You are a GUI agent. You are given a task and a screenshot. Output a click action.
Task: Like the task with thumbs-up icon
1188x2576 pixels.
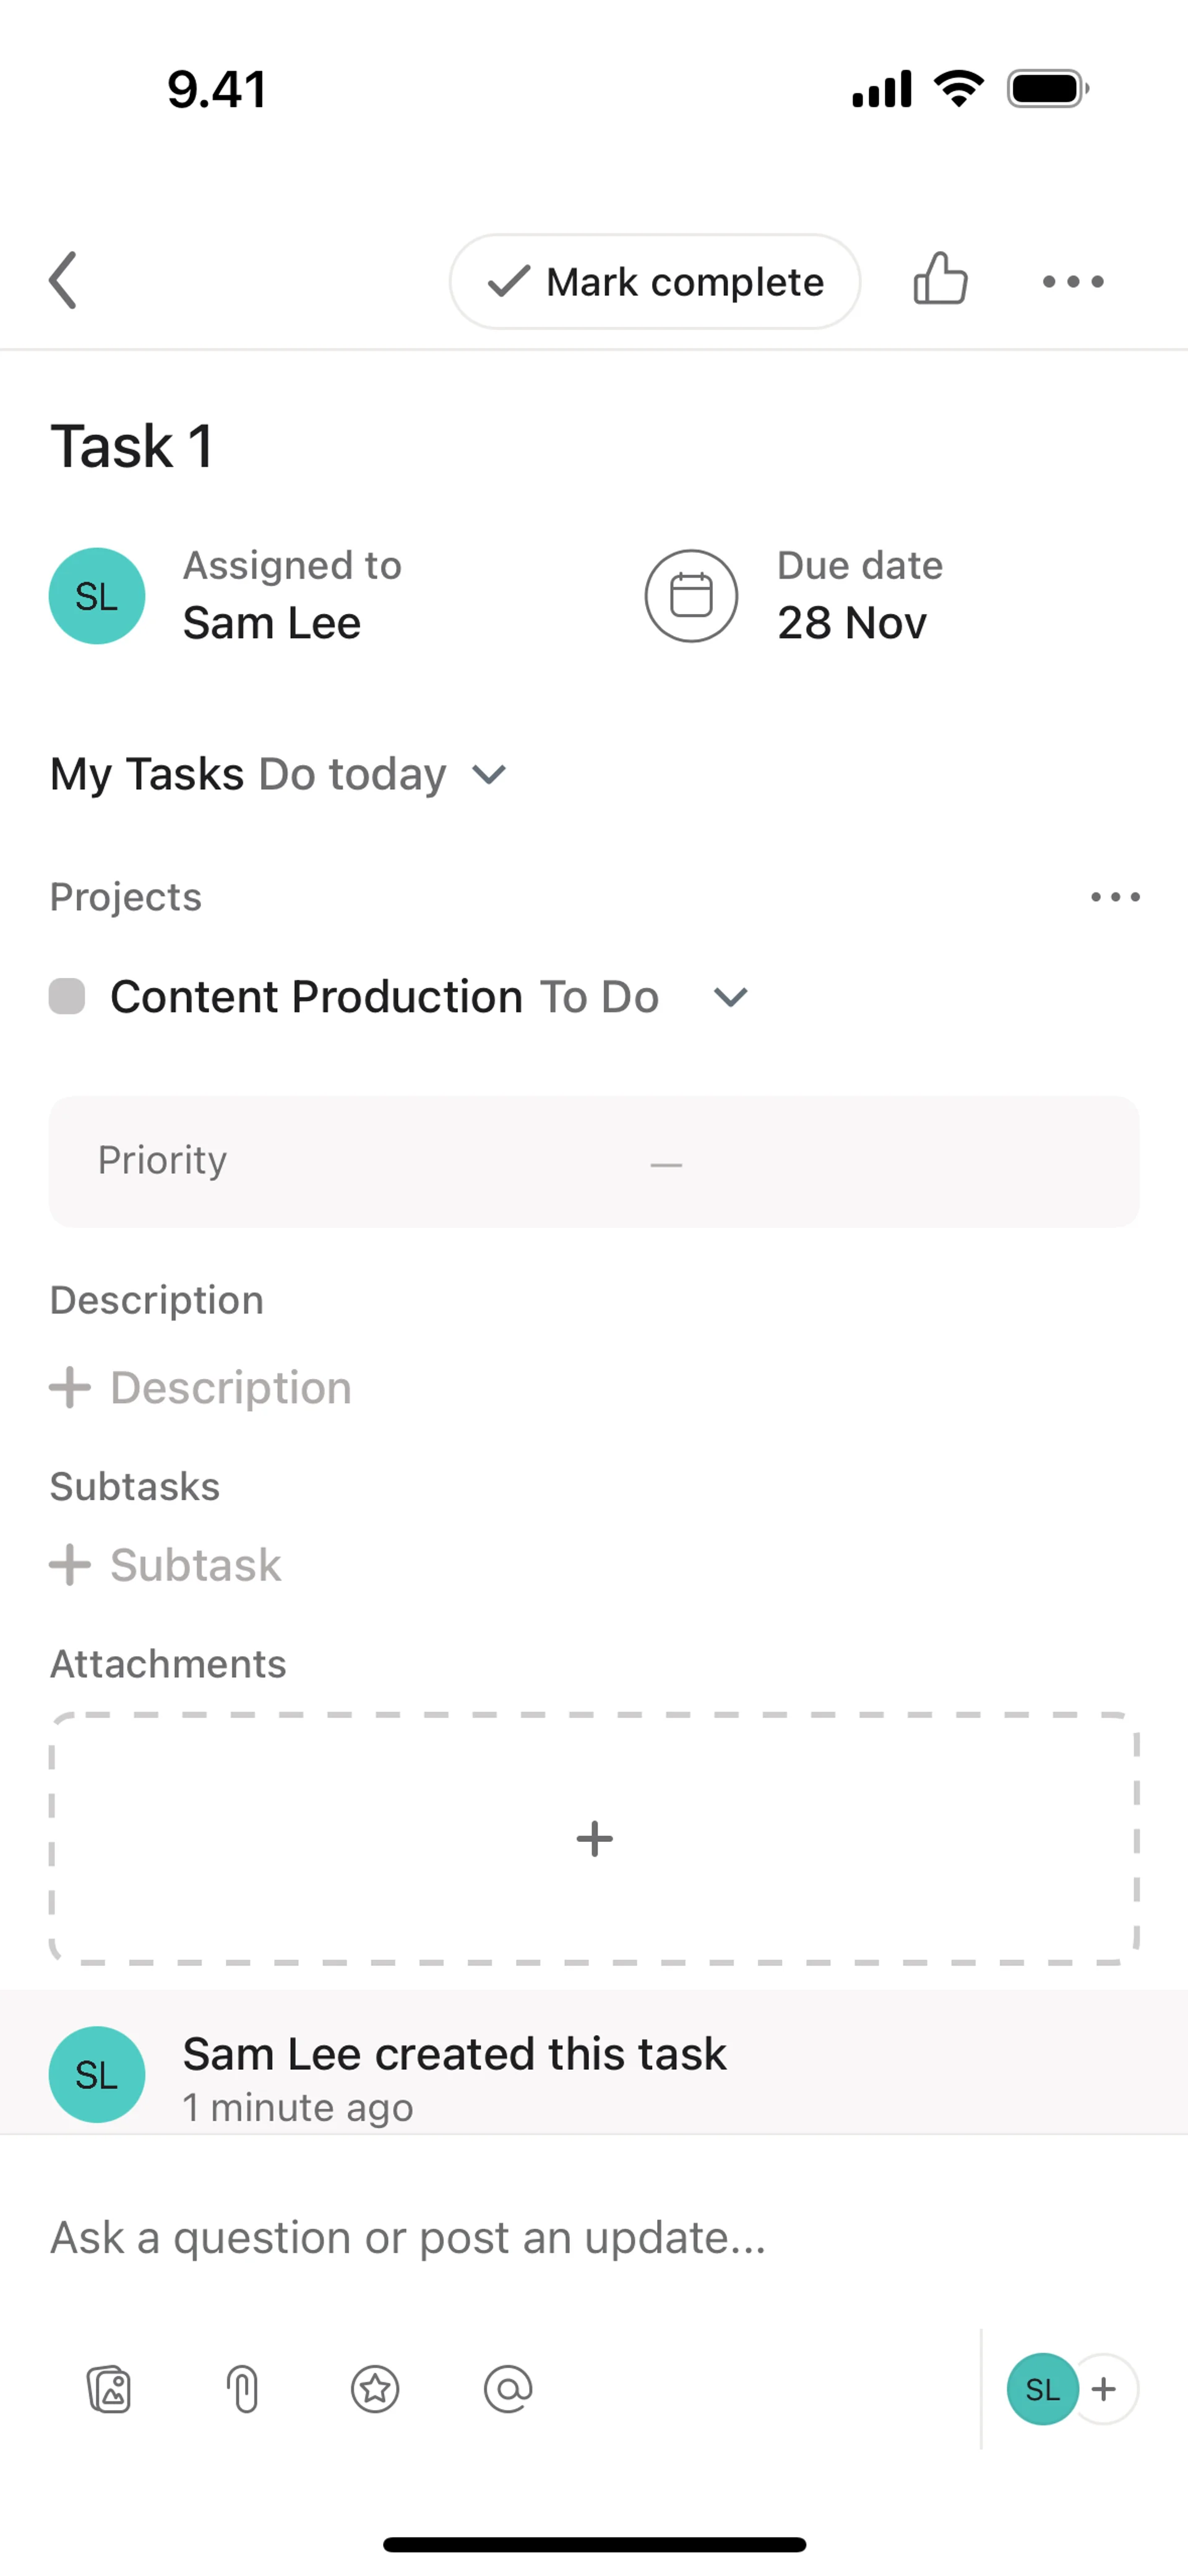(940, 279)
